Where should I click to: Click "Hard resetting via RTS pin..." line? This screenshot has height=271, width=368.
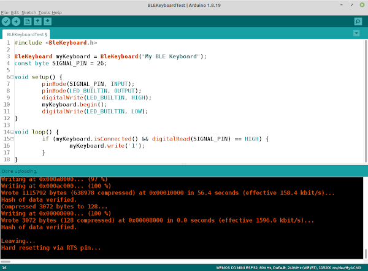(x=51, y=248)
